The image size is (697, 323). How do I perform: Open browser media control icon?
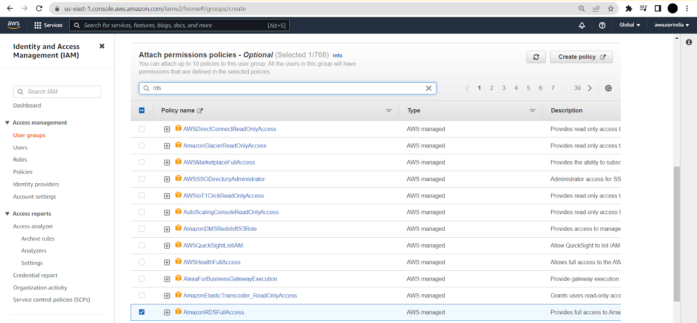[643, 8]
